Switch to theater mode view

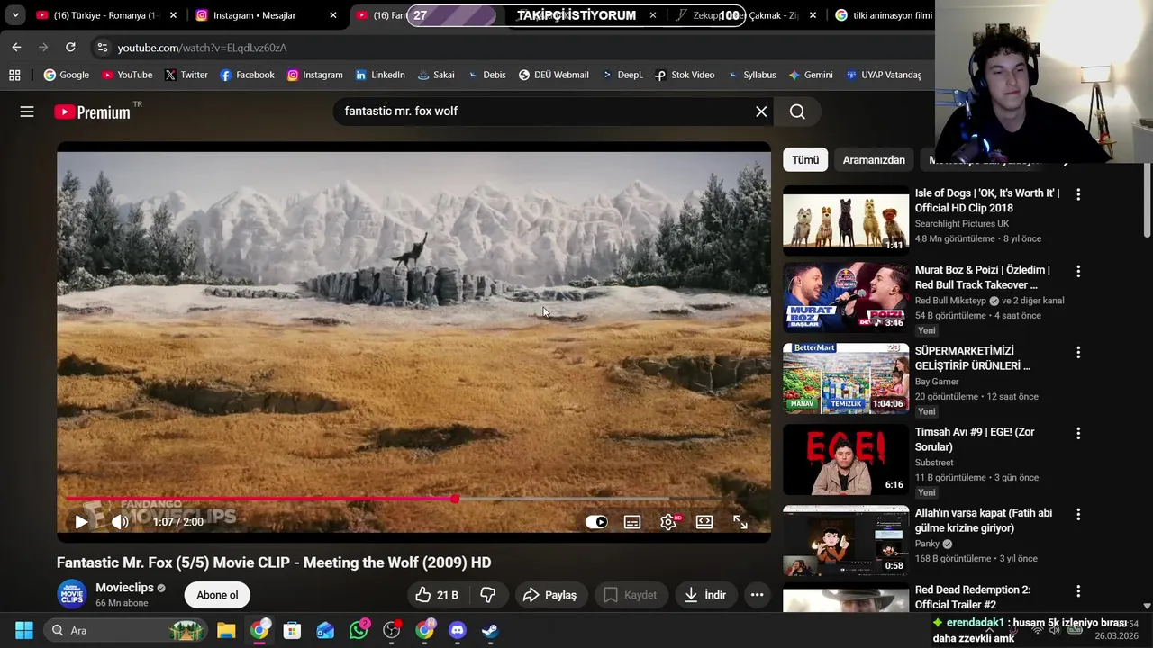click(704, 522)
